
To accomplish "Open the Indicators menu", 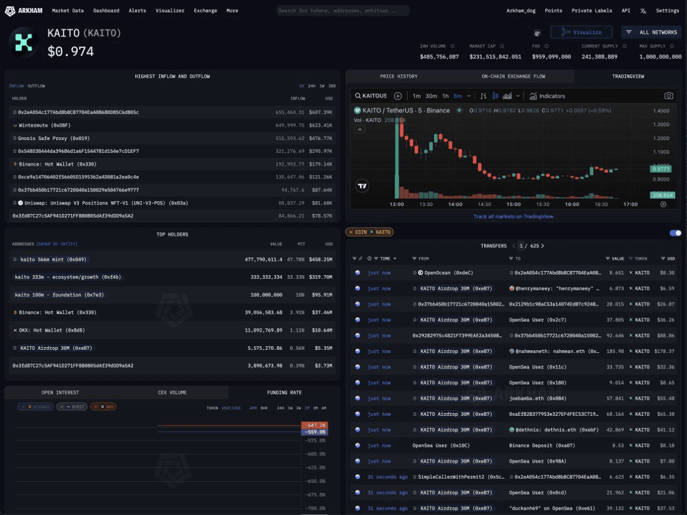I will 547,96.
